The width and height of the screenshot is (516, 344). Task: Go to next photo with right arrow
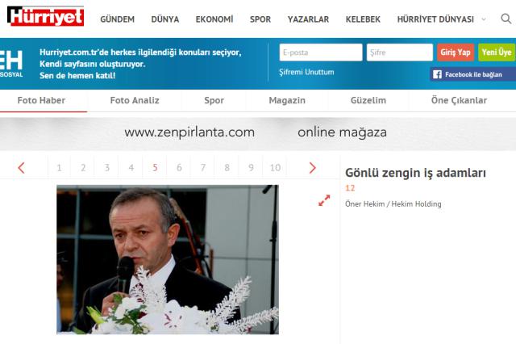[312, 168]
